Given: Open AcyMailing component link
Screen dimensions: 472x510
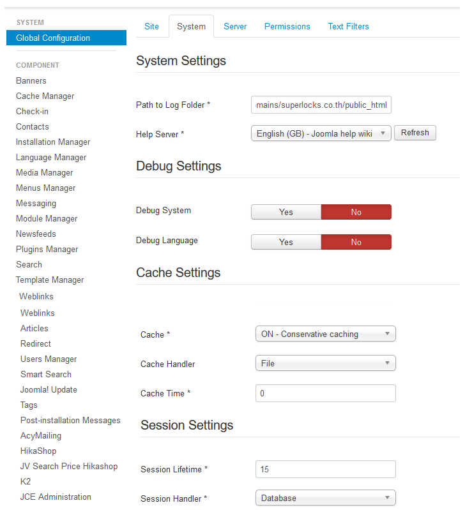Looking at the screenshot, I should coord(41,435).
